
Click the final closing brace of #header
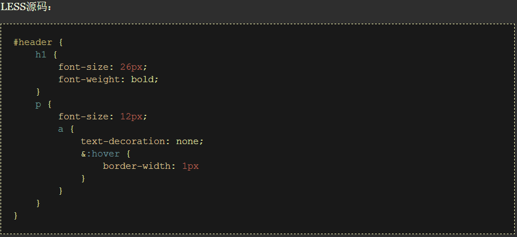point(16,216)
